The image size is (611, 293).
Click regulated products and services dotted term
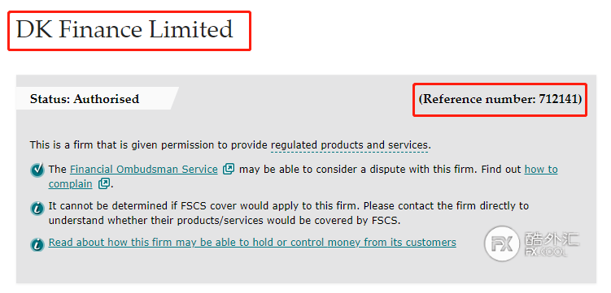(350, 145)
